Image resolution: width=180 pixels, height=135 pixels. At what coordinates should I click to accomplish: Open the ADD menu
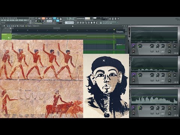(x=8, y=20)
